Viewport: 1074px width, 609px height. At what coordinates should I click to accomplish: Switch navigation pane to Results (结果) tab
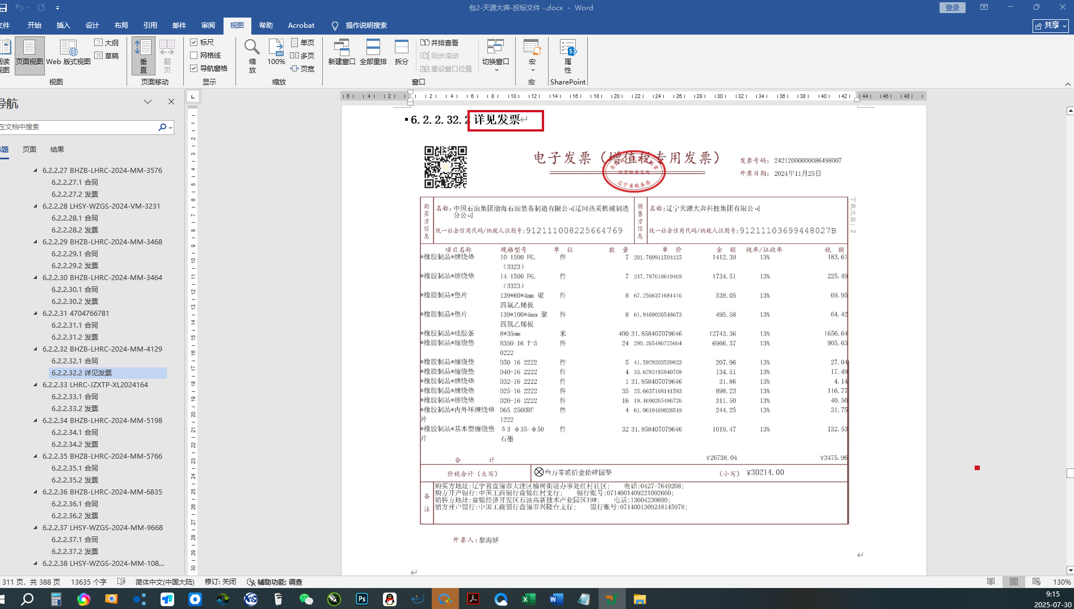(x=57, y=150)
